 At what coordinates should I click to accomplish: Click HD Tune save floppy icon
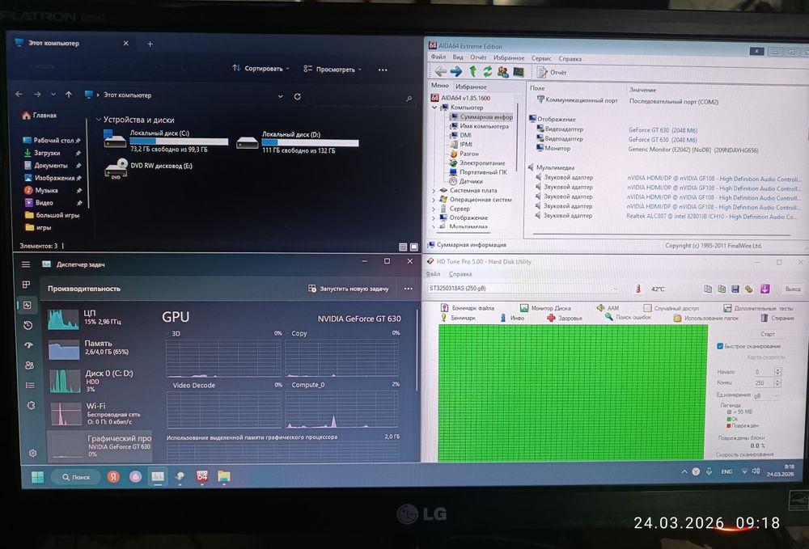click(x=735, y=289)
